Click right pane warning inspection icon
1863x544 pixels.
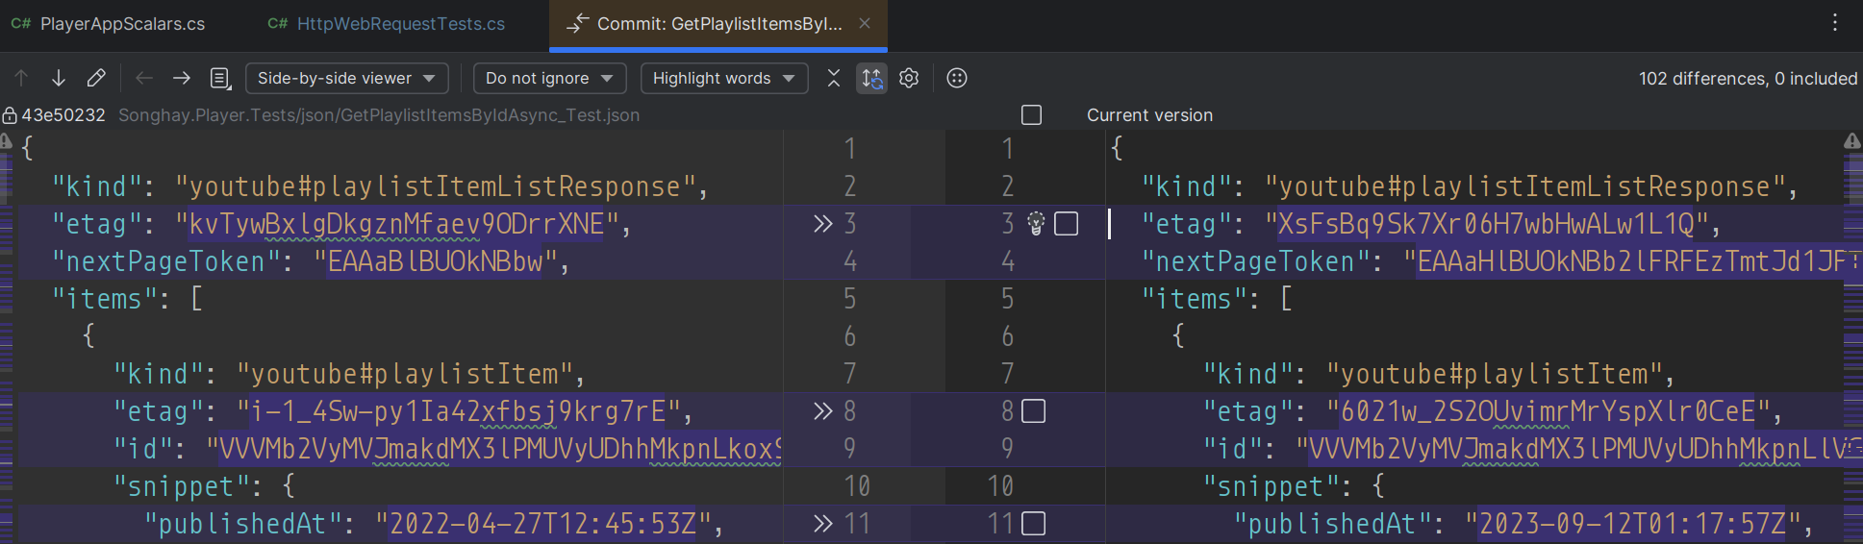coord(1852,141)
